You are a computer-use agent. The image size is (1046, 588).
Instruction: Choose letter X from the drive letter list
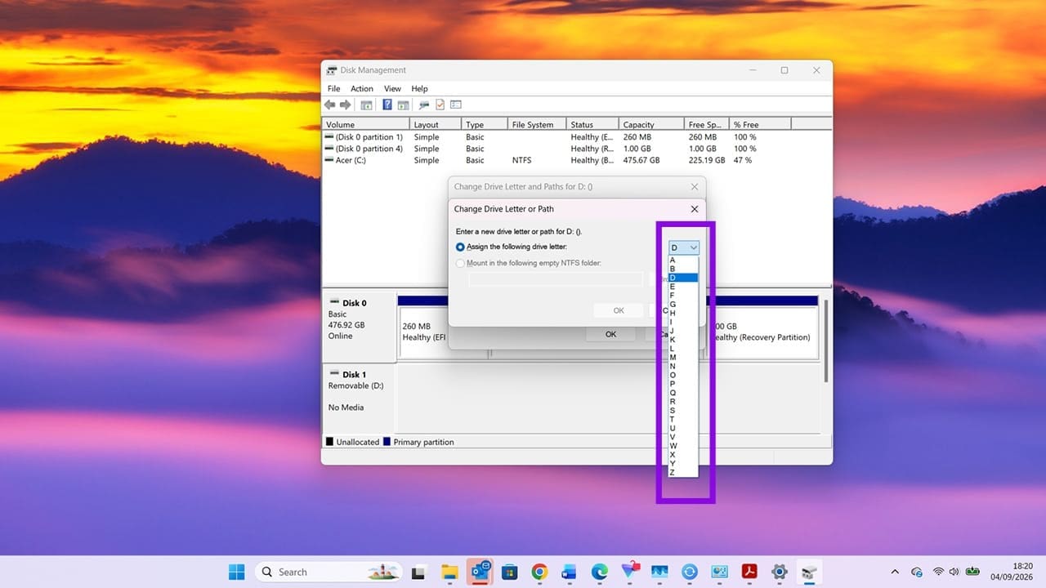point(683,454)
